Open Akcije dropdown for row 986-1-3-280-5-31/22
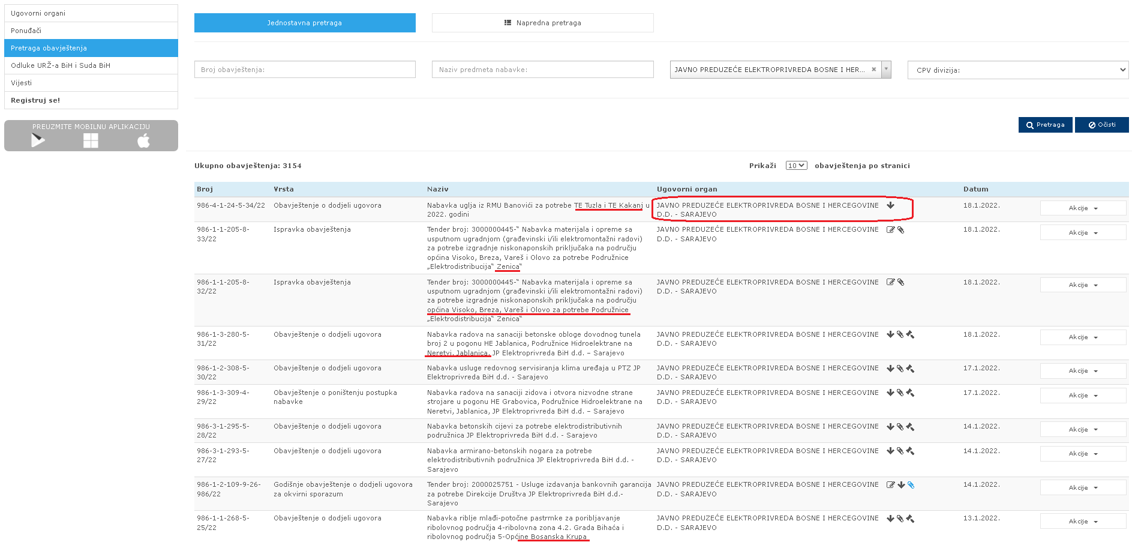The height and width of the screenshot is (542, 1132). tap(1083, 337)
